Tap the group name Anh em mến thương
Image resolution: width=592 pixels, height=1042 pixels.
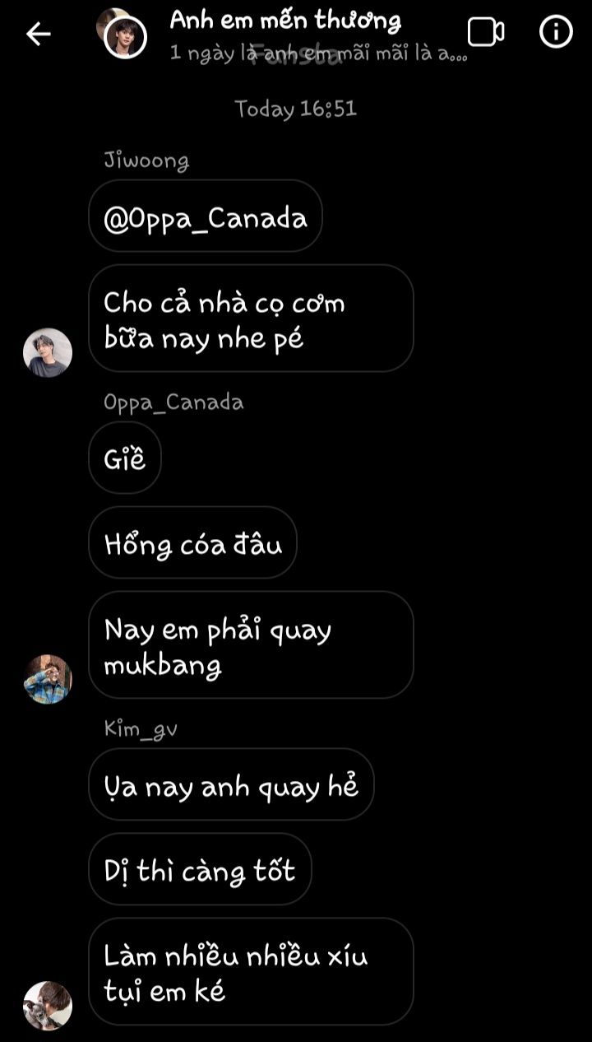pyautogui.click(x=285, y=21)
